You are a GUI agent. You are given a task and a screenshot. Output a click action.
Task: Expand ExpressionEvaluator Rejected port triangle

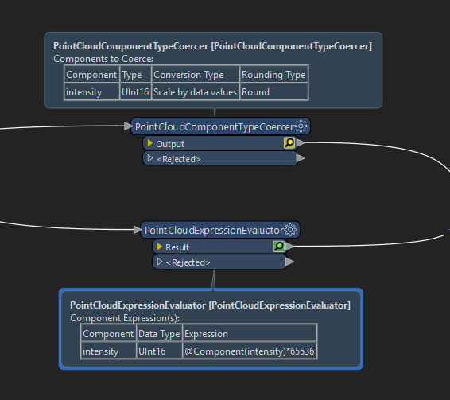tap(160, 262)
